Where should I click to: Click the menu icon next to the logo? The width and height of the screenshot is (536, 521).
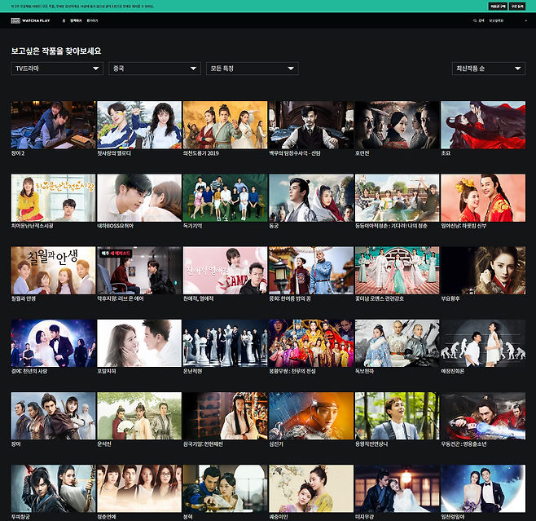point(64,20)
